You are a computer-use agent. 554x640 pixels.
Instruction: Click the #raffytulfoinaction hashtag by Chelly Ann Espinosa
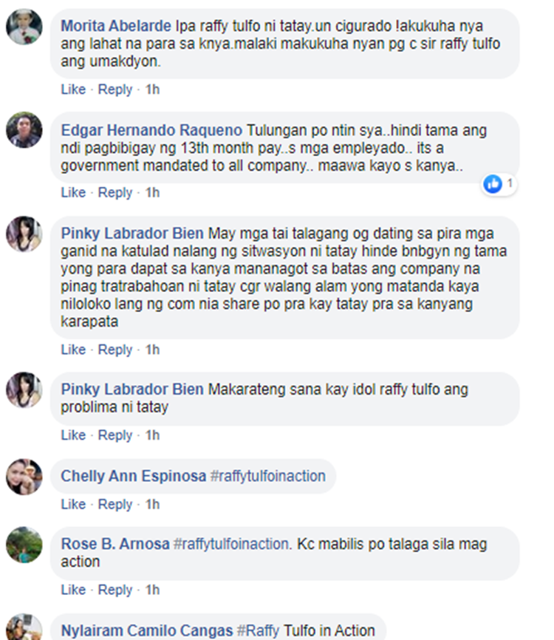(x=267, y=477)
